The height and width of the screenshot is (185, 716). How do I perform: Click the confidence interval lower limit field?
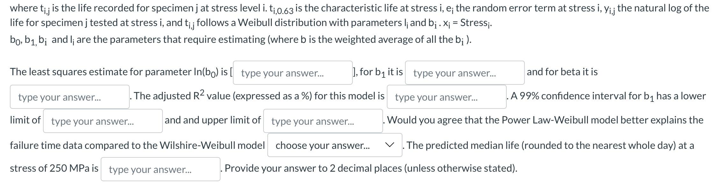click(103, 121)
